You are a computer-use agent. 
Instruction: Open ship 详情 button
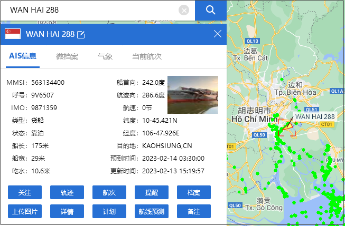point(67,211)
